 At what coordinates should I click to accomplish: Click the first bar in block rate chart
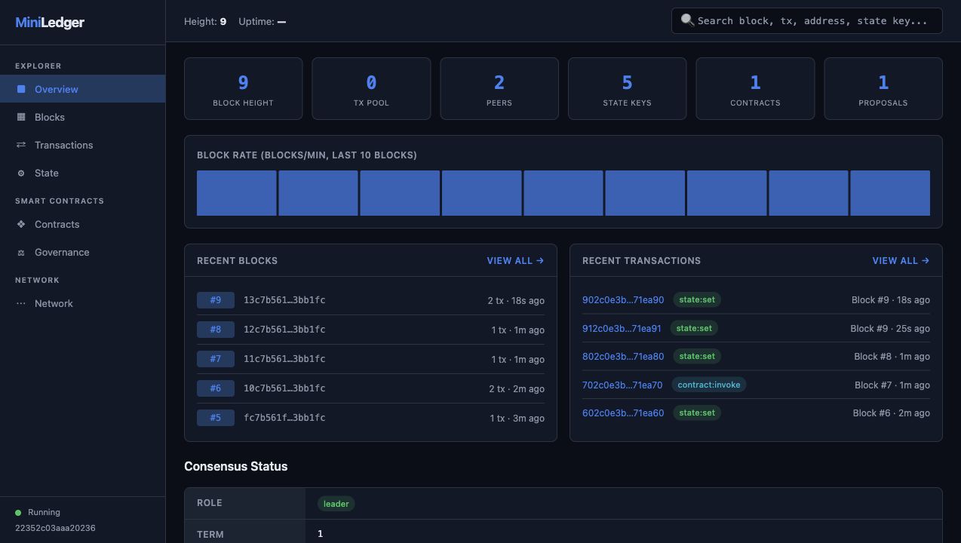pyautogui.click(x=237, y=193)
